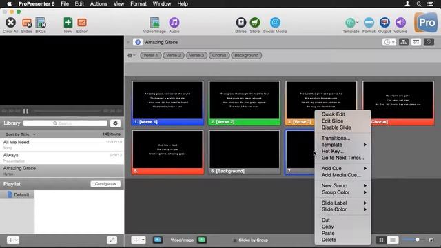Clear slides with the Slides icon
Image resolution: width=441 pixels, height=248 pixels.
(27, 23)
